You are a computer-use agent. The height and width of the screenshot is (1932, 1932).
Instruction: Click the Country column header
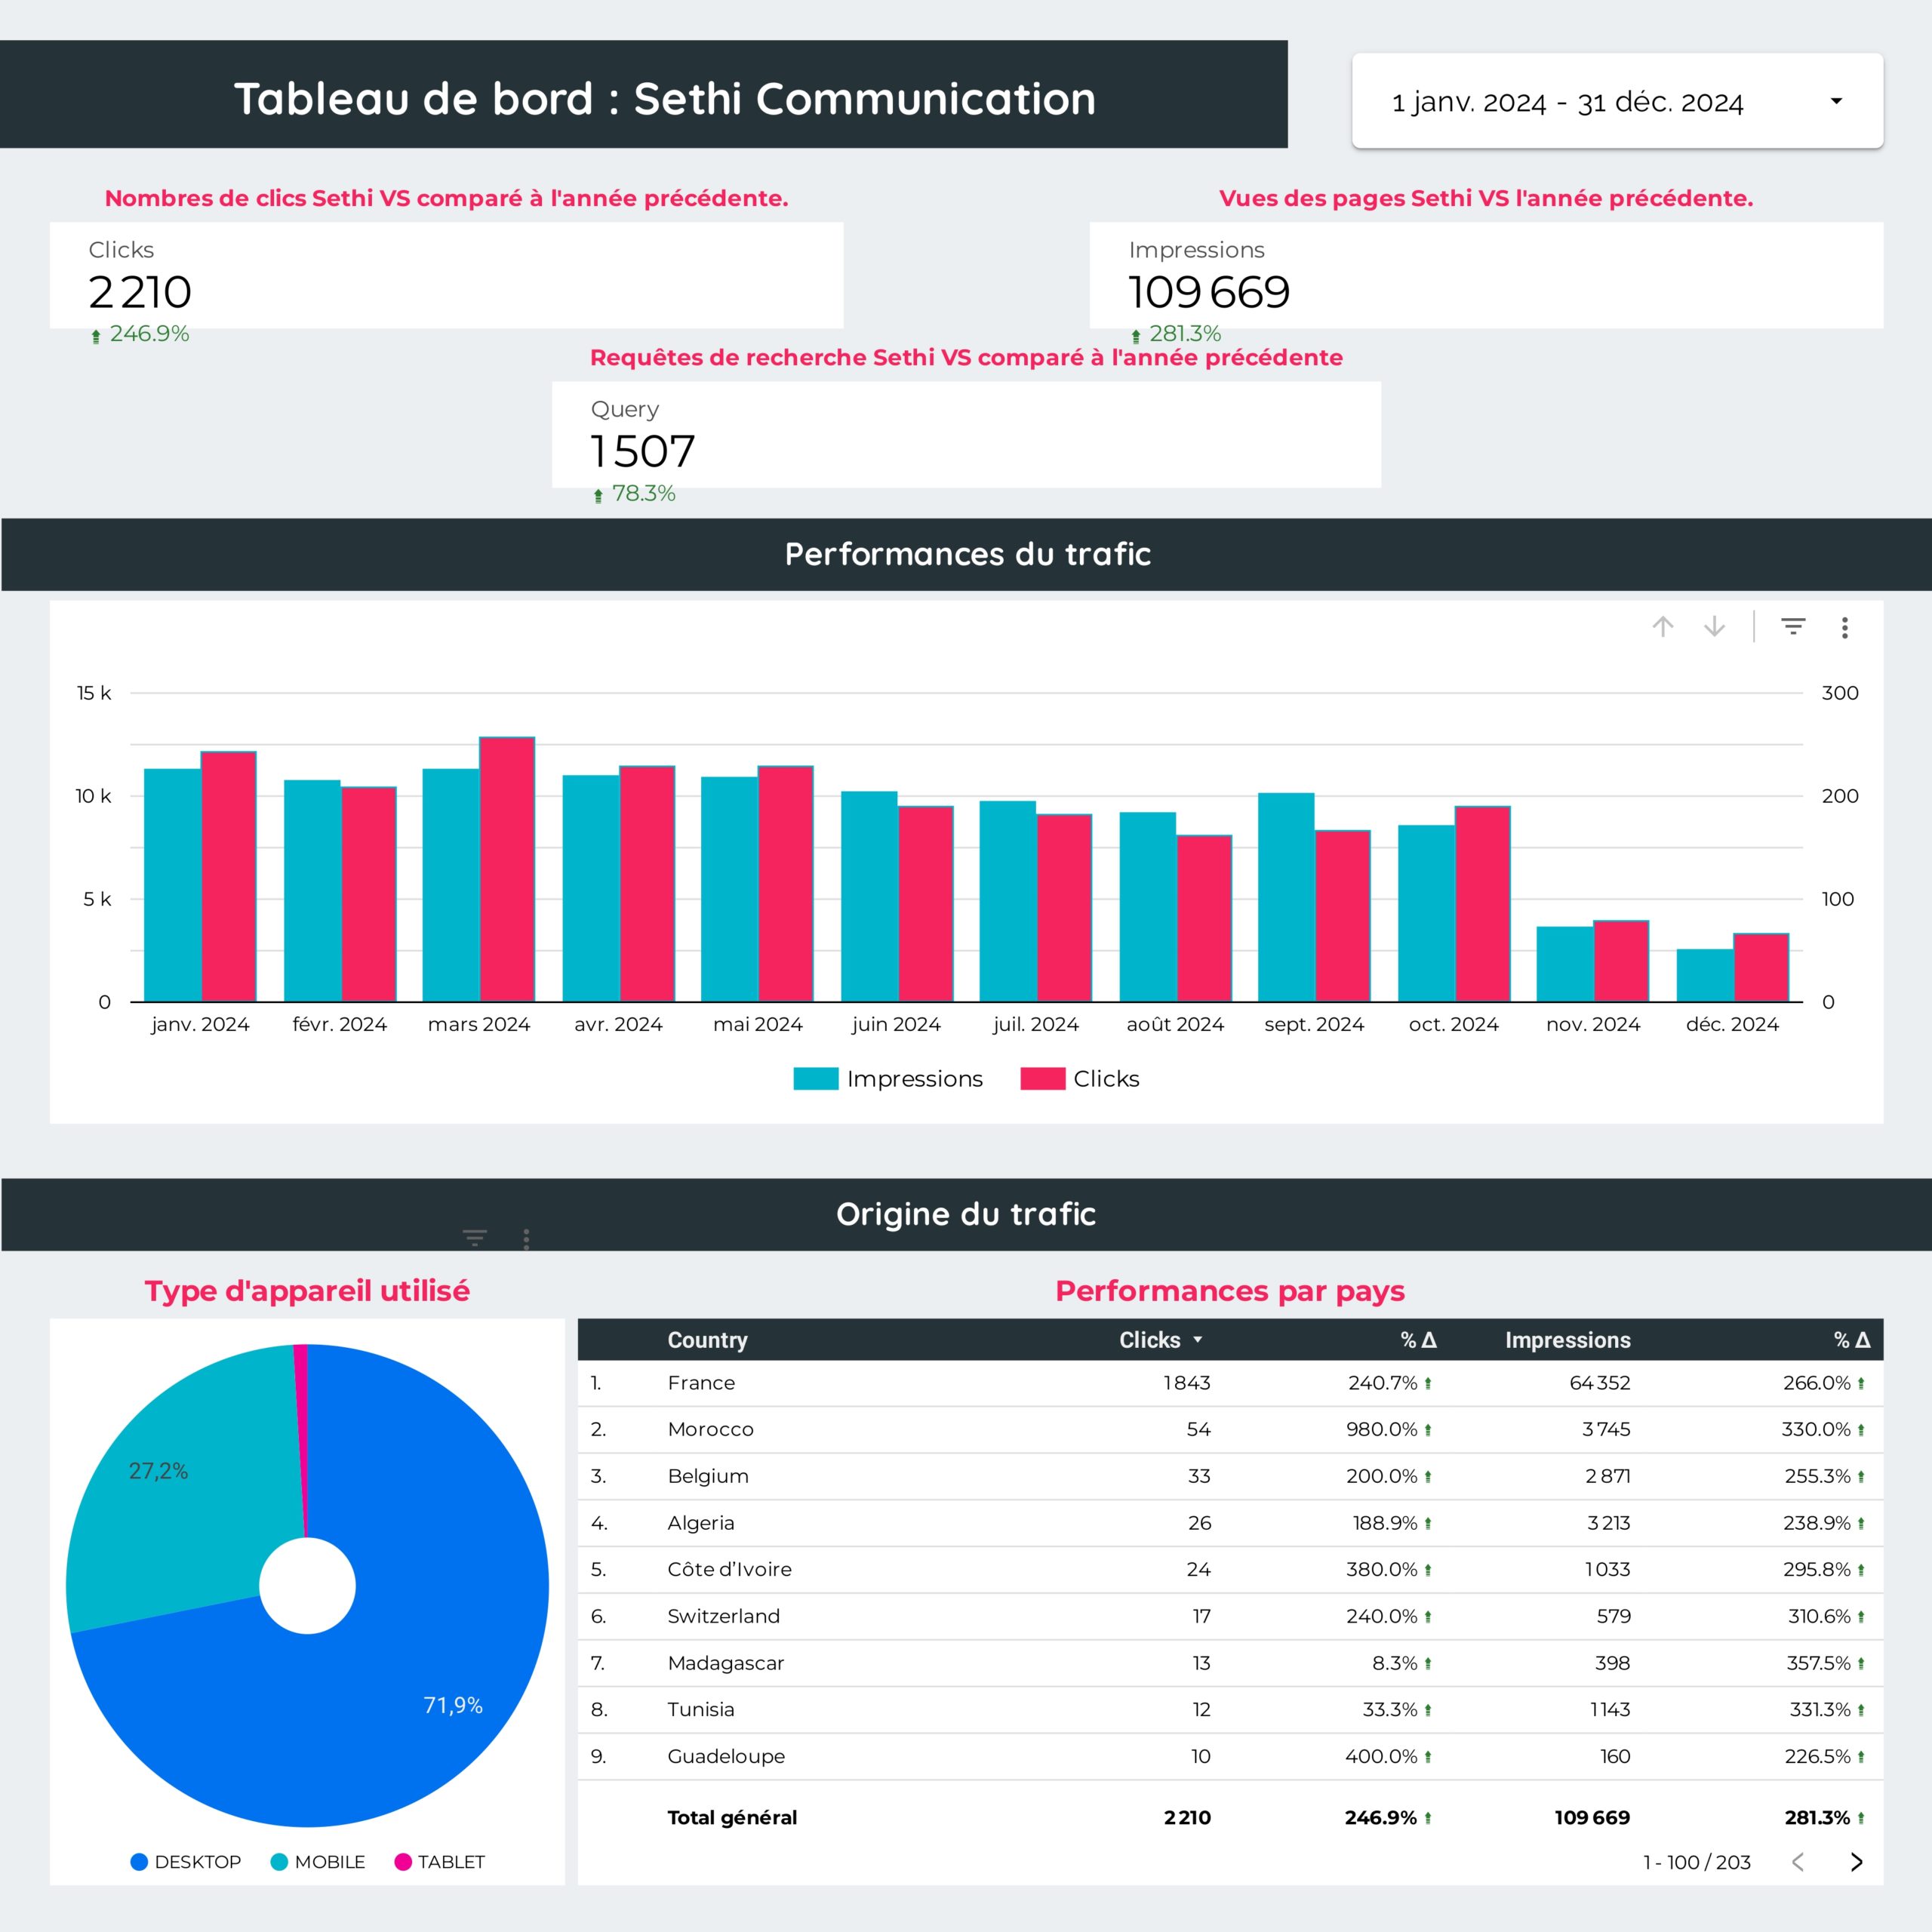point(707,1340)
